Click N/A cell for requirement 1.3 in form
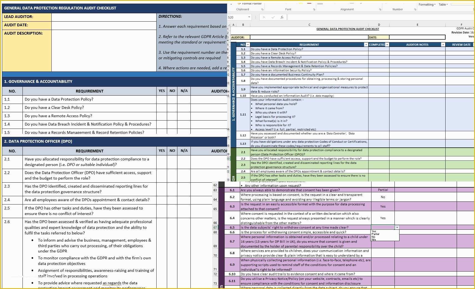 pos(184,116)
